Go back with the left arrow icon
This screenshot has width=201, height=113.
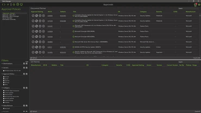(3, 5)
